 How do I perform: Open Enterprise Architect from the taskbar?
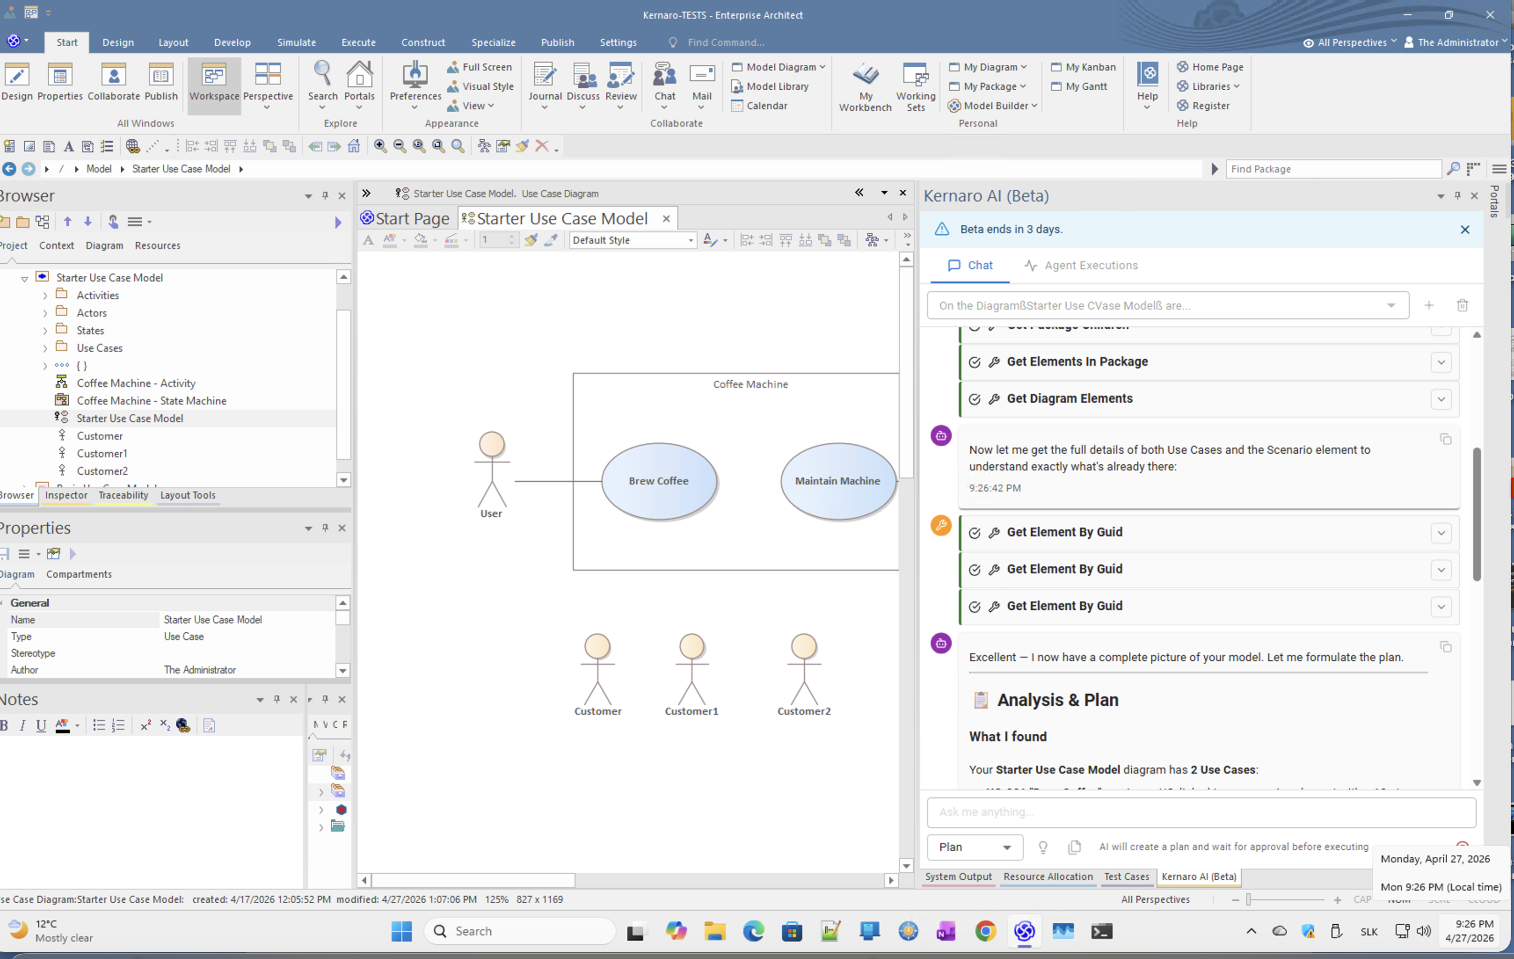(x=1024, y=931)
